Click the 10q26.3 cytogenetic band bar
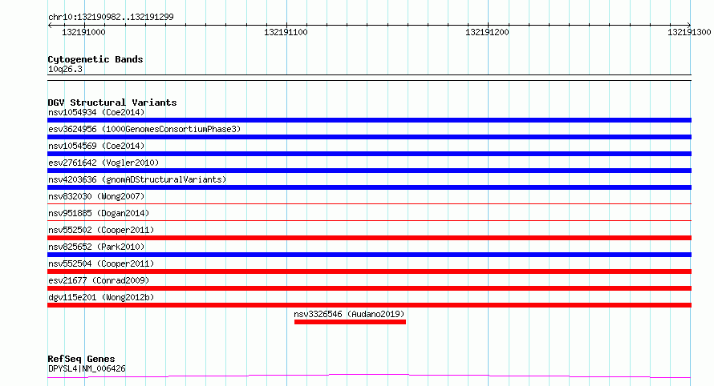714x386 pixels. [x=369, y=78]
